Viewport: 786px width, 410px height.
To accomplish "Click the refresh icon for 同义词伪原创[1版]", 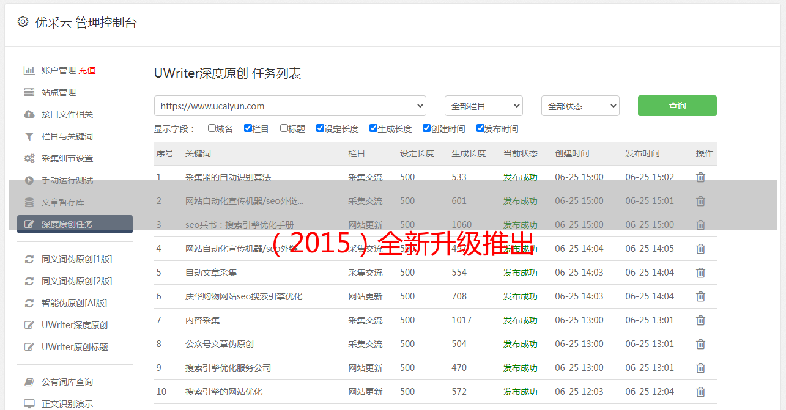I will 29,259.
